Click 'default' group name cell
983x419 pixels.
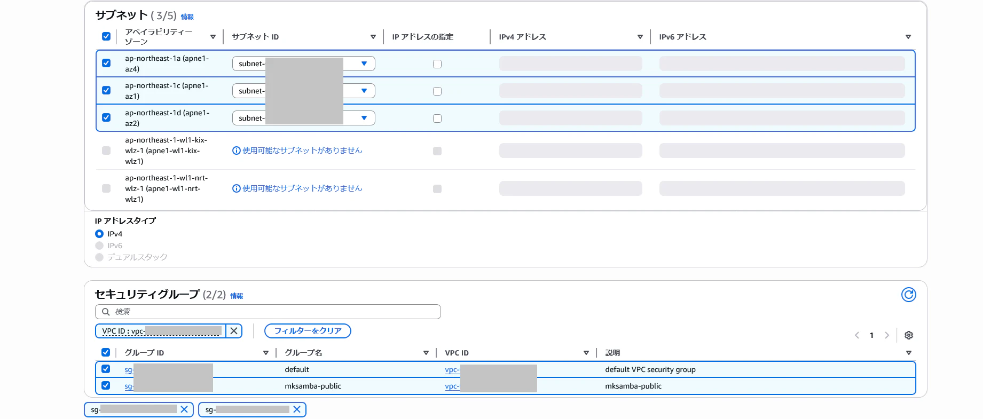pyautogui.click(x=297, y=369)
